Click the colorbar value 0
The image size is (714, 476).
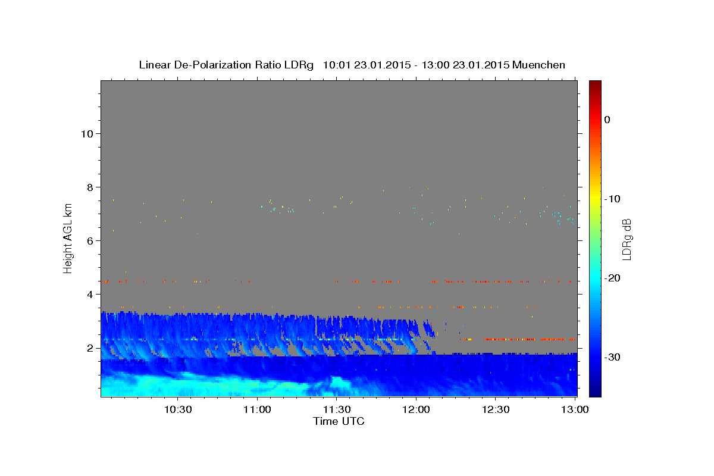point(607,120)
